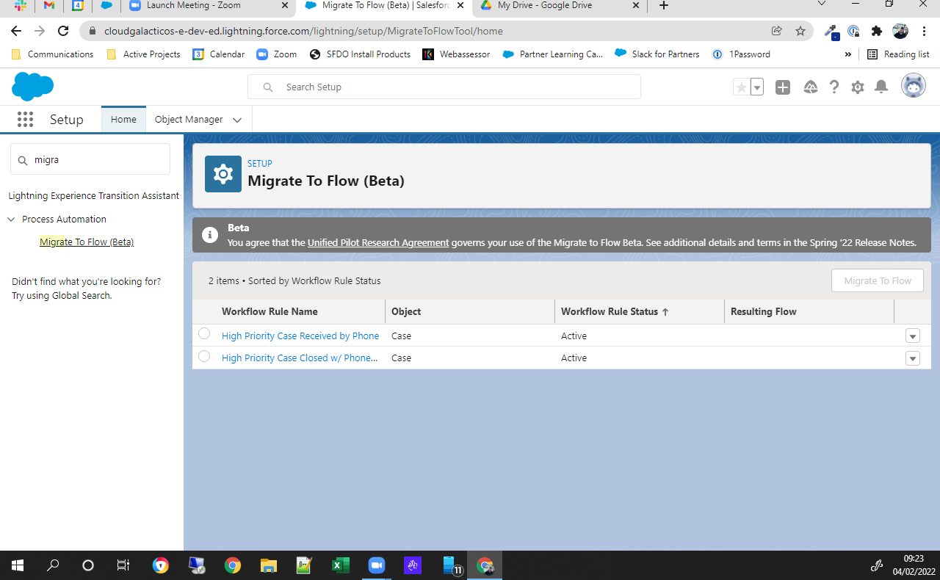
Task: Switch to the pinned Gmail tab
Action: coord(49,6)
